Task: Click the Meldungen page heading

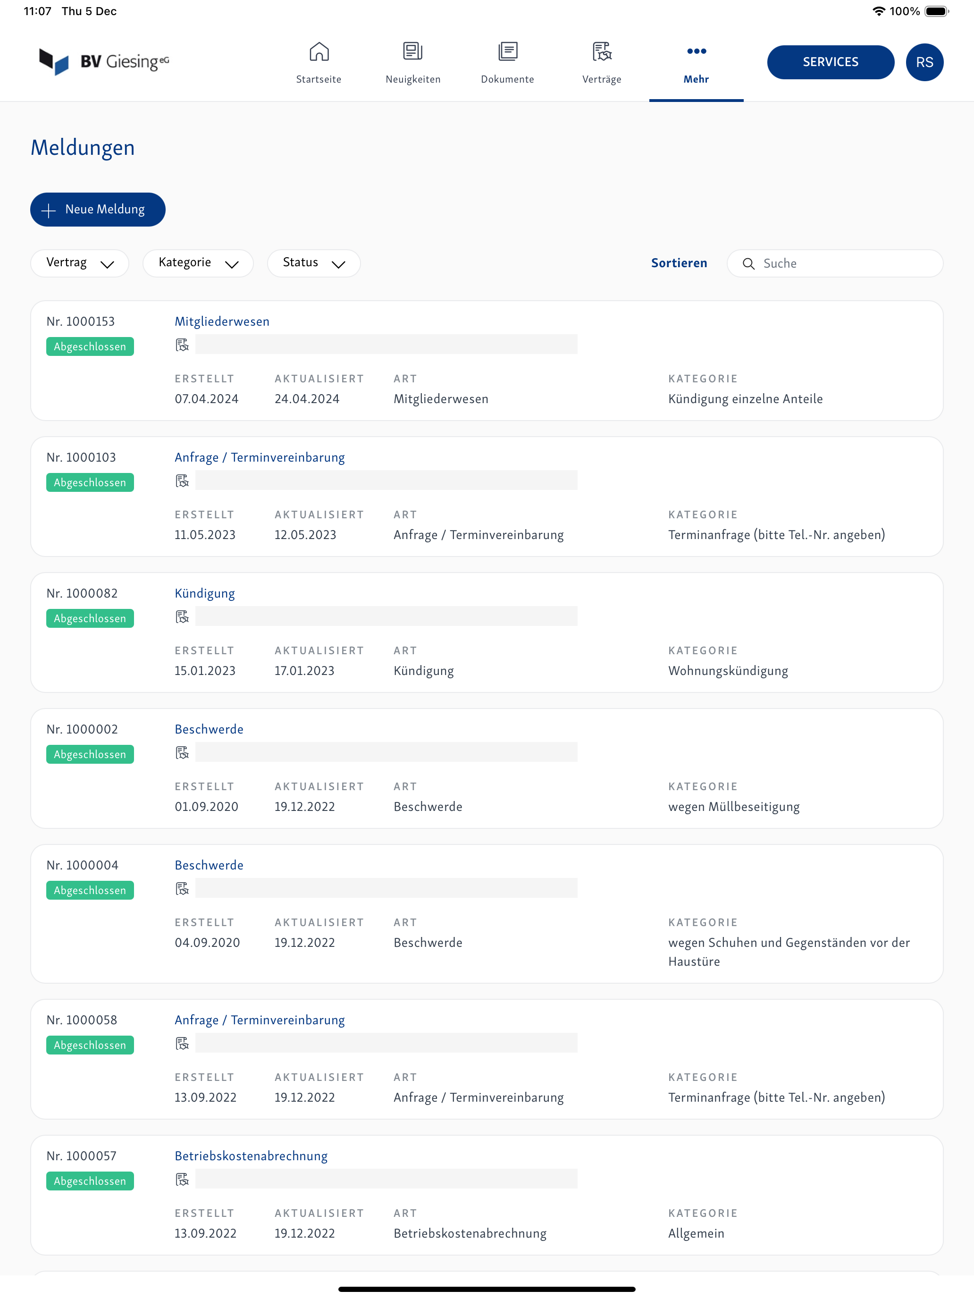Action: (x=83, y=148)
